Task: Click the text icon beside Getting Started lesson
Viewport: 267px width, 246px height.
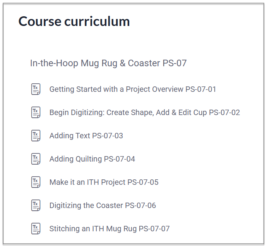Action: click(x=36, y=89)
